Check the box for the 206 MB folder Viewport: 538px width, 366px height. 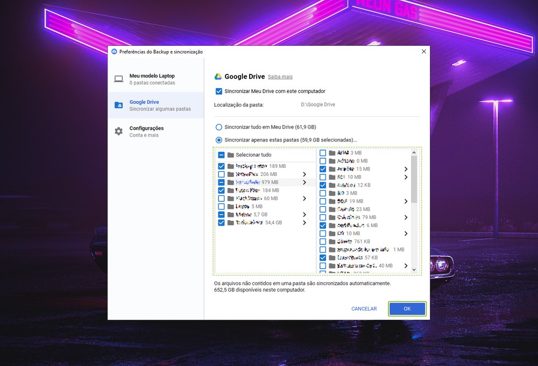221,174
